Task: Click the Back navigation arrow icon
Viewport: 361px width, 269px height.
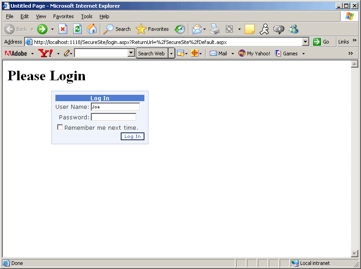Action: click(10, 29)
